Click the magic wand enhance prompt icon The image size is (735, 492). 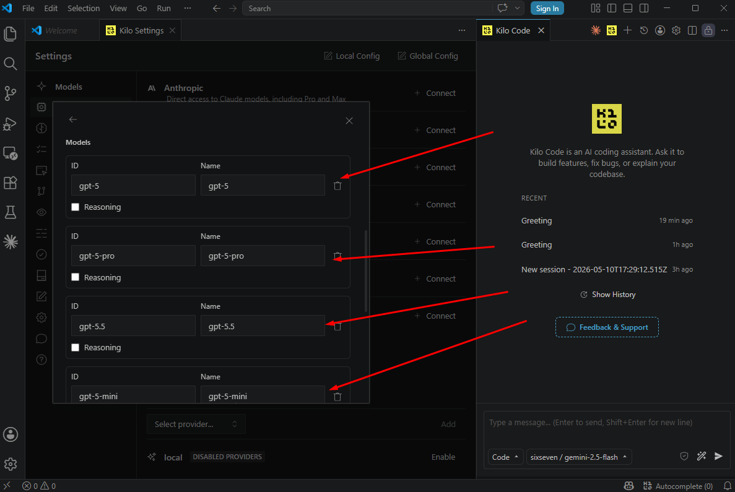click(x=701, y=456)
